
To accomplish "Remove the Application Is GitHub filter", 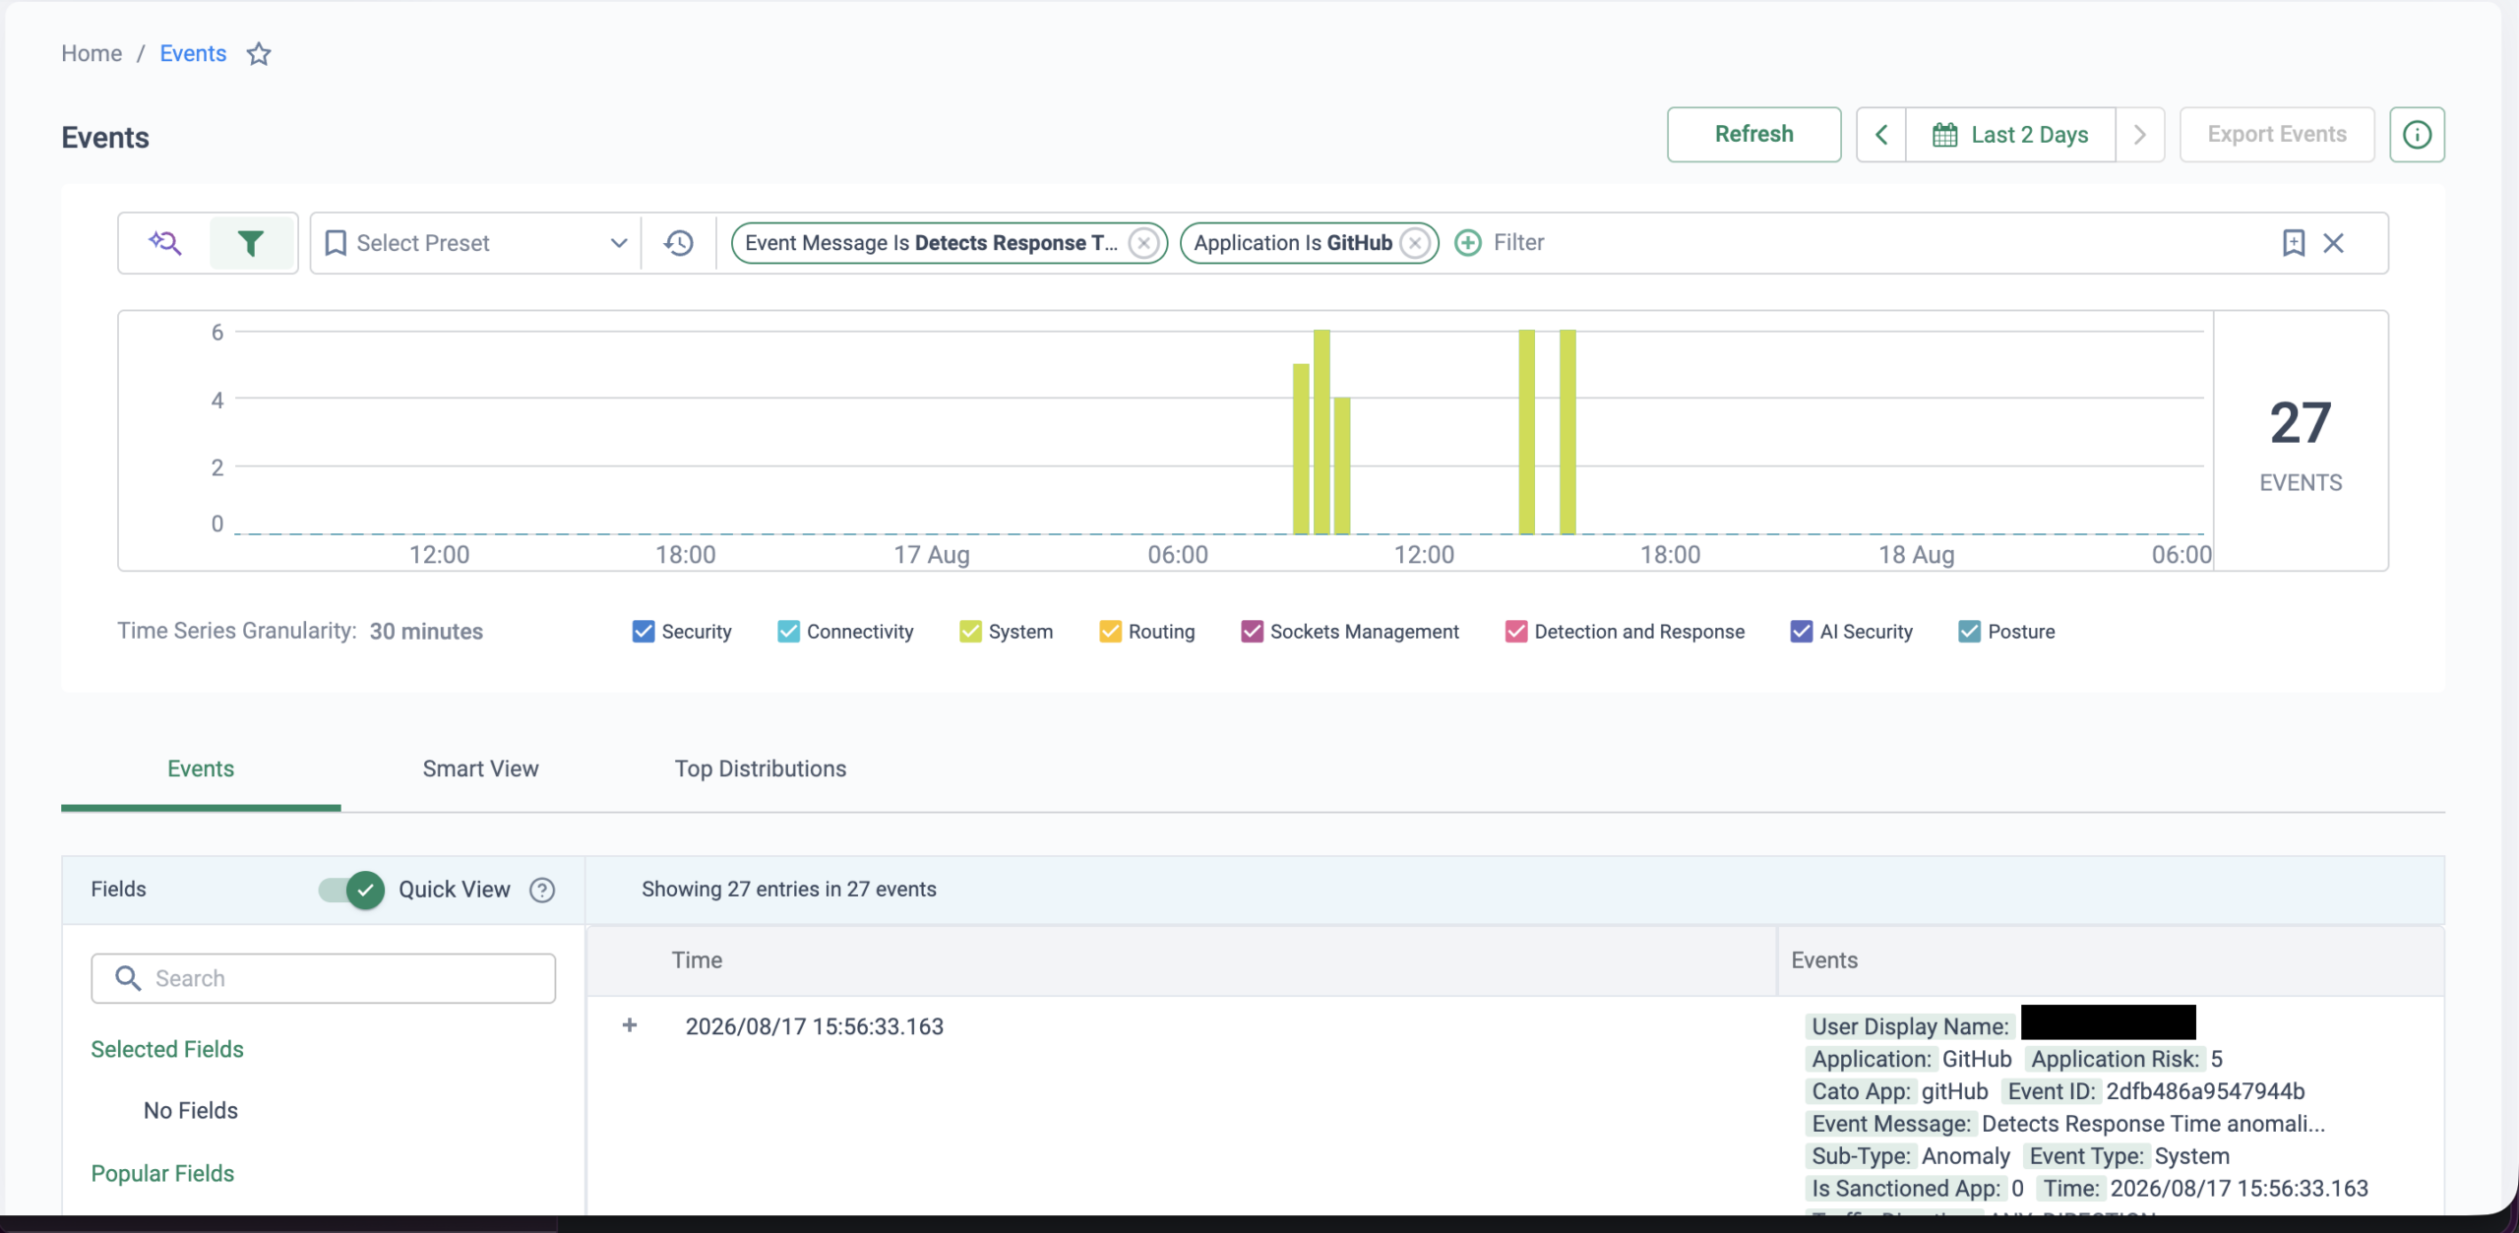I will (x=1415, y=243).
